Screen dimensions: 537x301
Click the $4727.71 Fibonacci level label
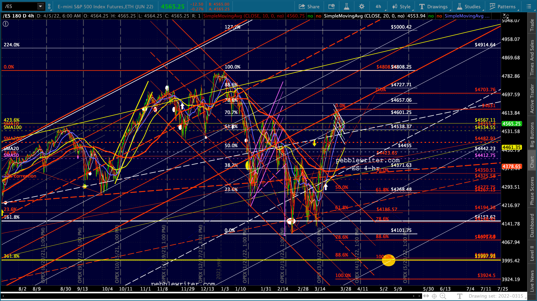click(x=401, y=85)
